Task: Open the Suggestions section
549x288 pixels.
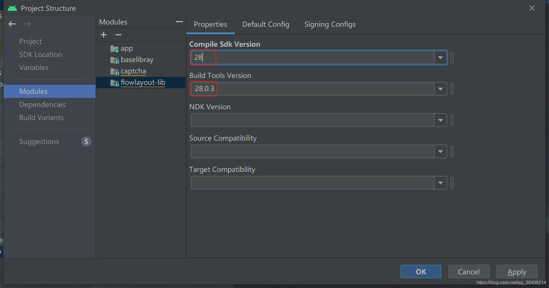Action: point(39,141)
